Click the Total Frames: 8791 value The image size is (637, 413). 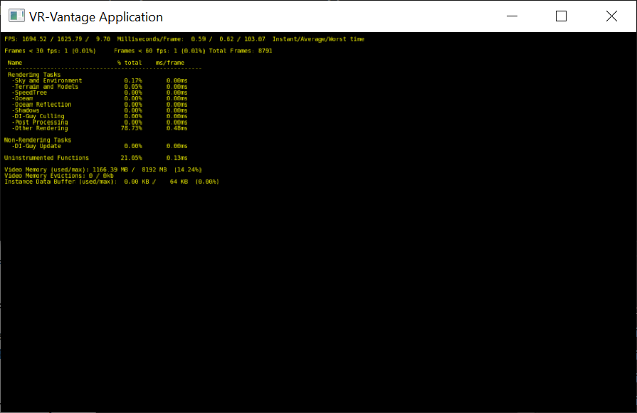pos(241,51)
